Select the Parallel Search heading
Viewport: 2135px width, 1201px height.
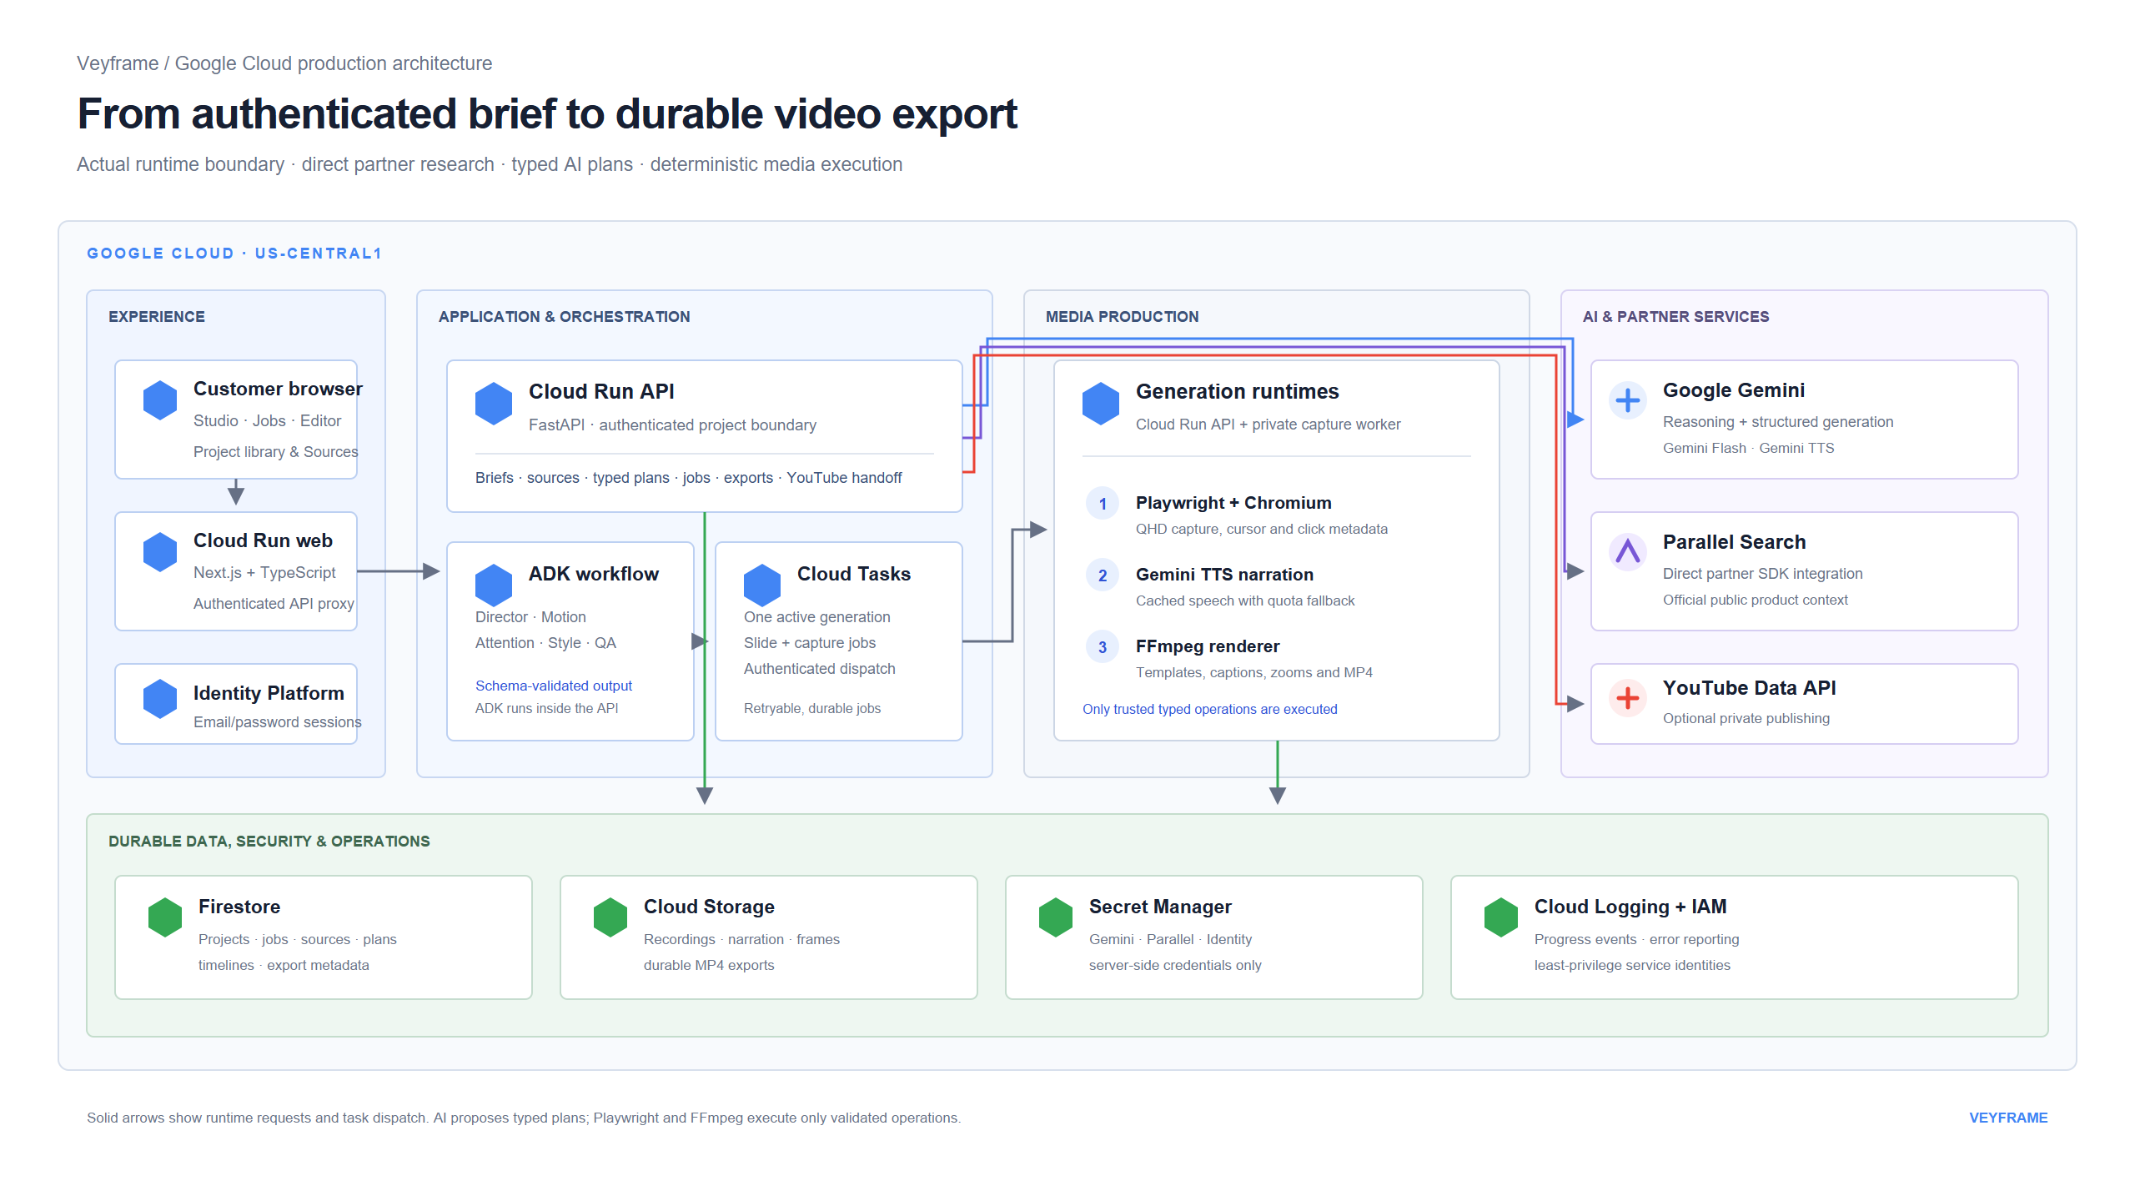click(1735, 542)
